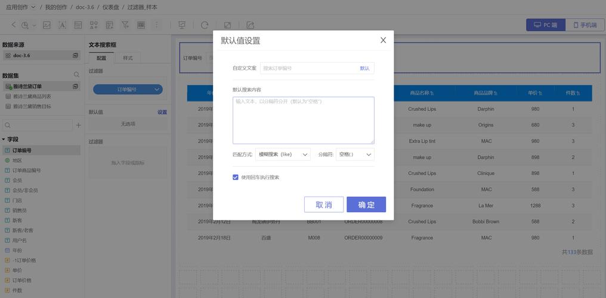
Task: Click the 确定 button
Action: [366, 204]
